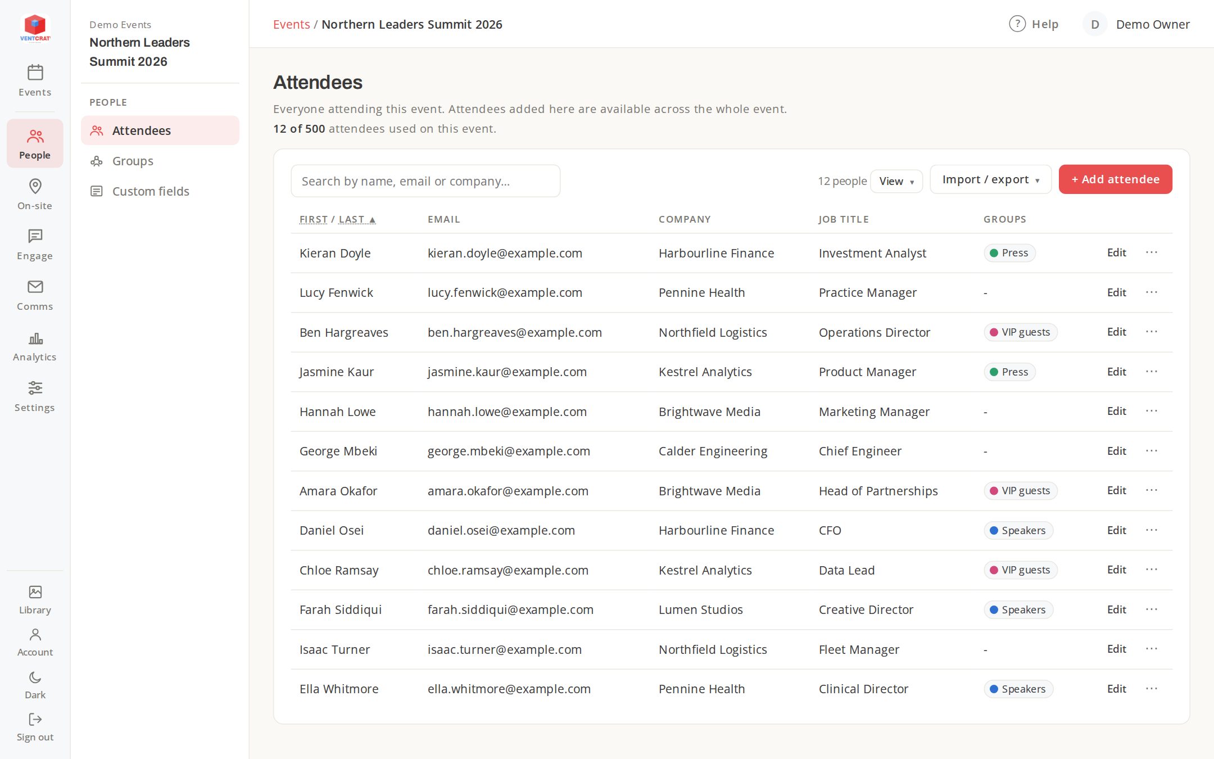
Task: Edit the Ben Hargreaves row
Action: (x=1116, y=332)
